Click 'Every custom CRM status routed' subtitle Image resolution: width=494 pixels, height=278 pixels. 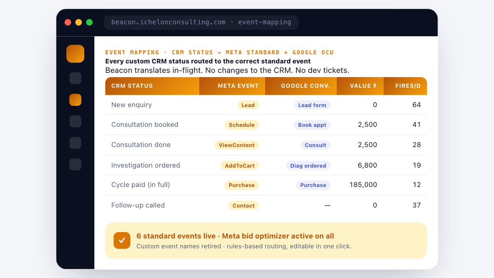(x=208, y=61)
